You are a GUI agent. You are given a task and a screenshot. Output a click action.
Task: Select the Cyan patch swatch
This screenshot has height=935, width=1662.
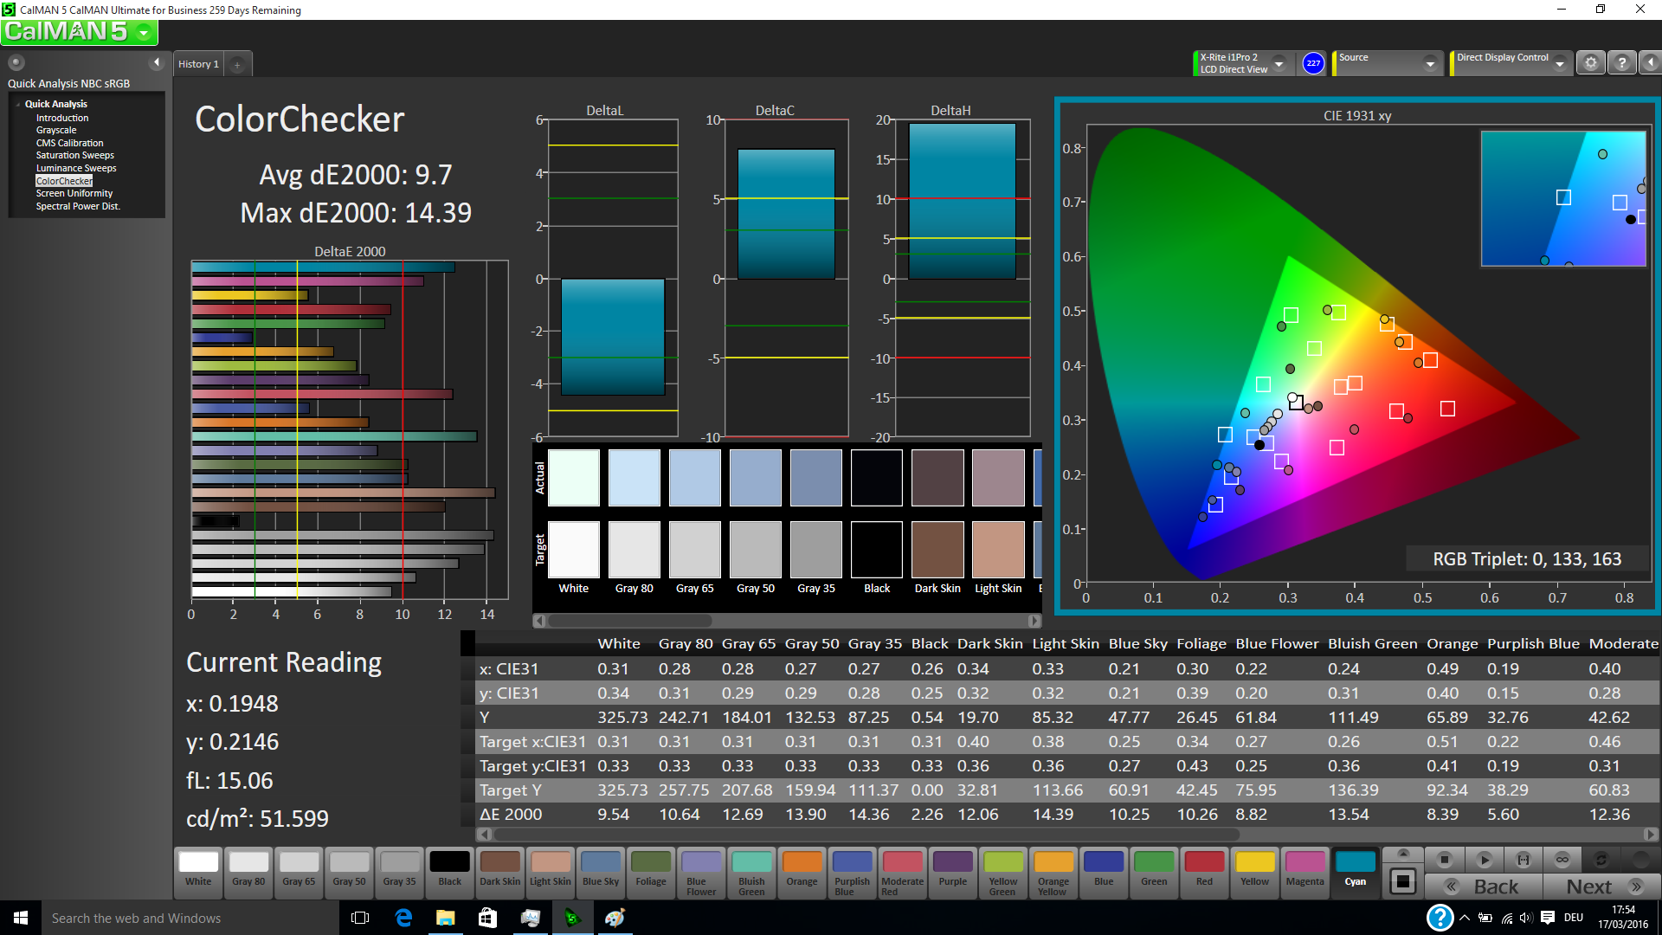(1355, 872)
